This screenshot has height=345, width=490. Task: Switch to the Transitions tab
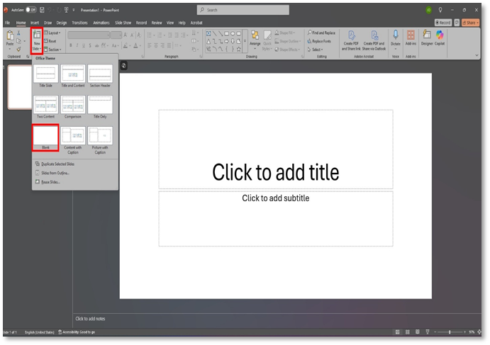(x=81, y=23)
